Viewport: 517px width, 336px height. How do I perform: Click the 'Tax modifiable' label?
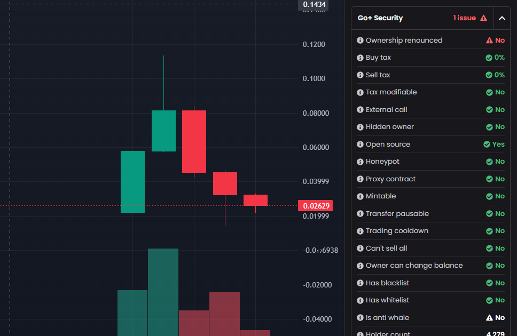(391, 92)
